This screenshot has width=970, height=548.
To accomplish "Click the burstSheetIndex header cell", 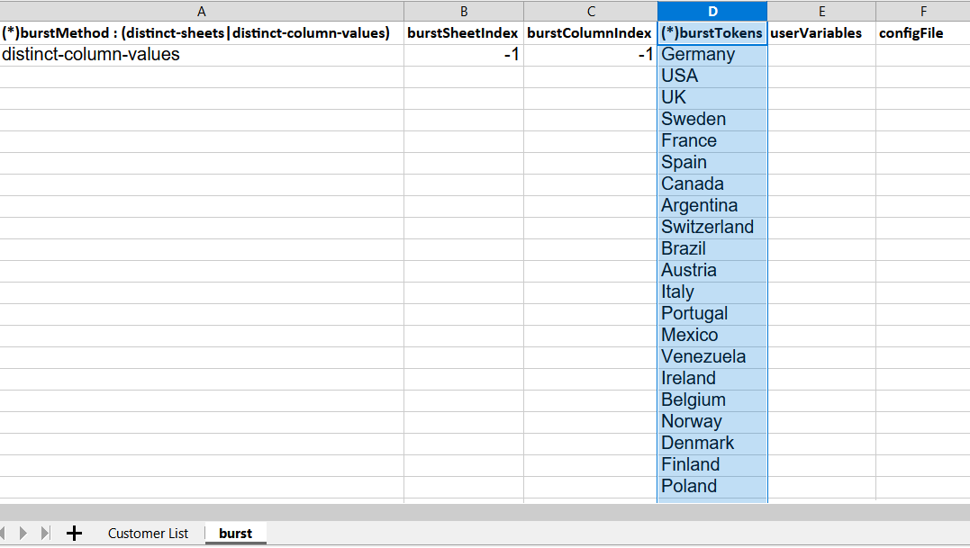I will [464, 33].
